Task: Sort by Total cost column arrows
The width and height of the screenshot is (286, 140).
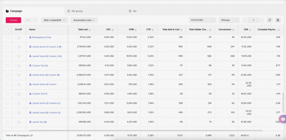Action: (x=90, y=30)
